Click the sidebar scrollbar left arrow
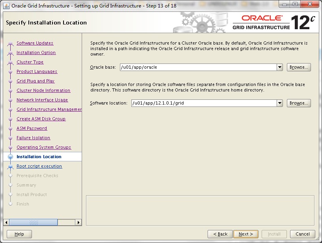This screenshot has width=322, height=243. click(x=6, y=222)
